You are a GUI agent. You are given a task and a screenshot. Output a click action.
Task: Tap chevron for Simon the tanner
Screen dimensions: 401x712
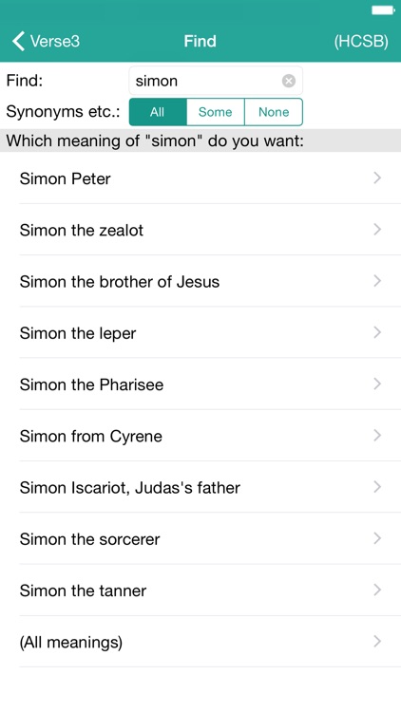pos(377,590)
